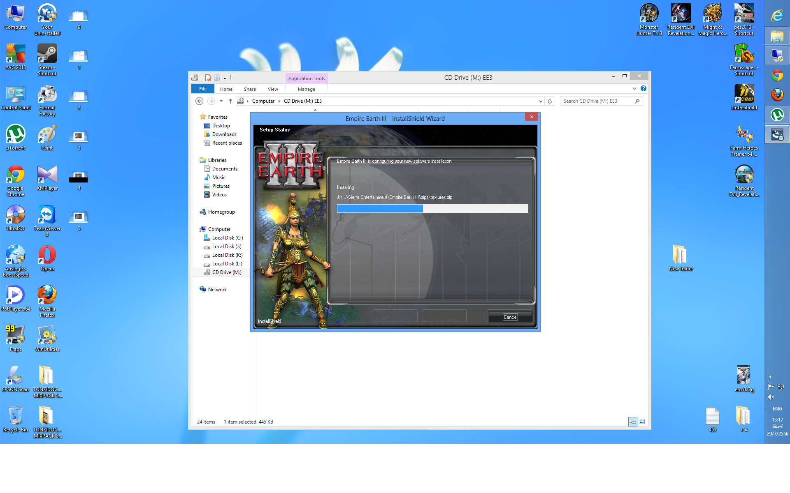This screenshot has height=493, width=790.
Task: Click the refresh button in address bar
Action: 550,101
